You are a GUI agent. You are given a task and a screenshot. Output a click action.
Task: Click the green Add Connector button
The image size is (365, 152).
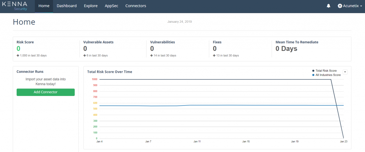click(x=46, y=92)
